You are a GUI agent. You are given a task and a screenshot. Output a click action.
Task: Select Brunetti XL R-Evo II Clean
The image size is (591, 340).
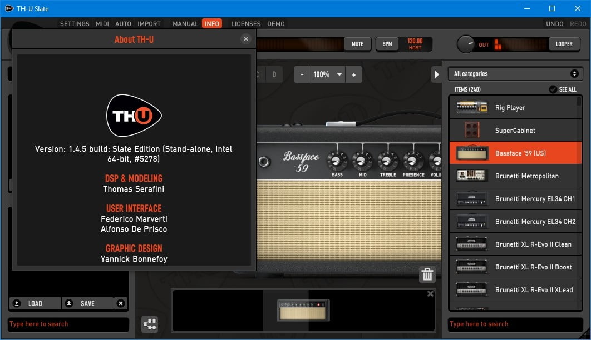pos(515,244)
